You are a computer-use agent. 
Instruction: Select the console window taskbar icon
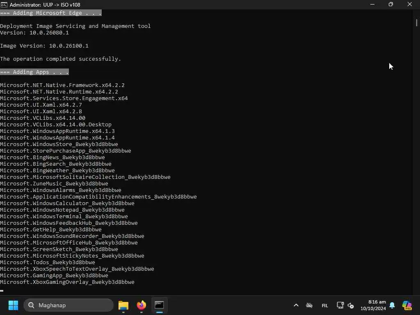click(x=160, y=305)
